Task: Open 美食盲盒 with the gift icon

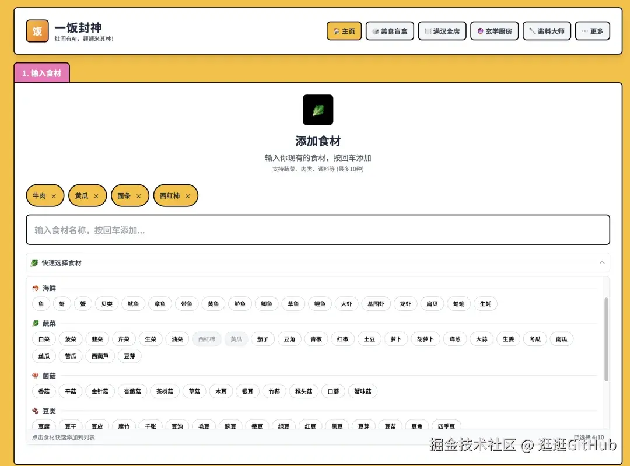Action: point(390,31)
